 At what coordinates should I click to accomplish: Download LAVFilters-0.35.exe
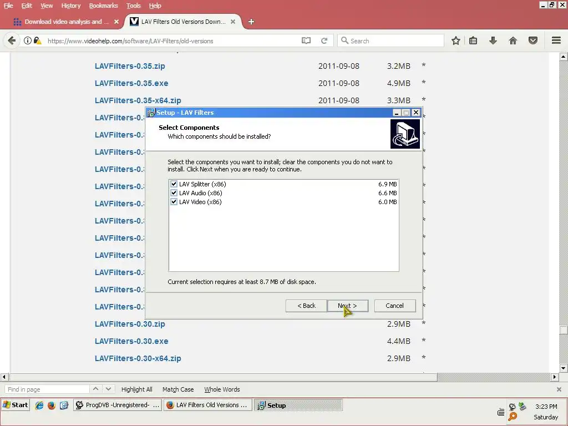coord(131,83)
